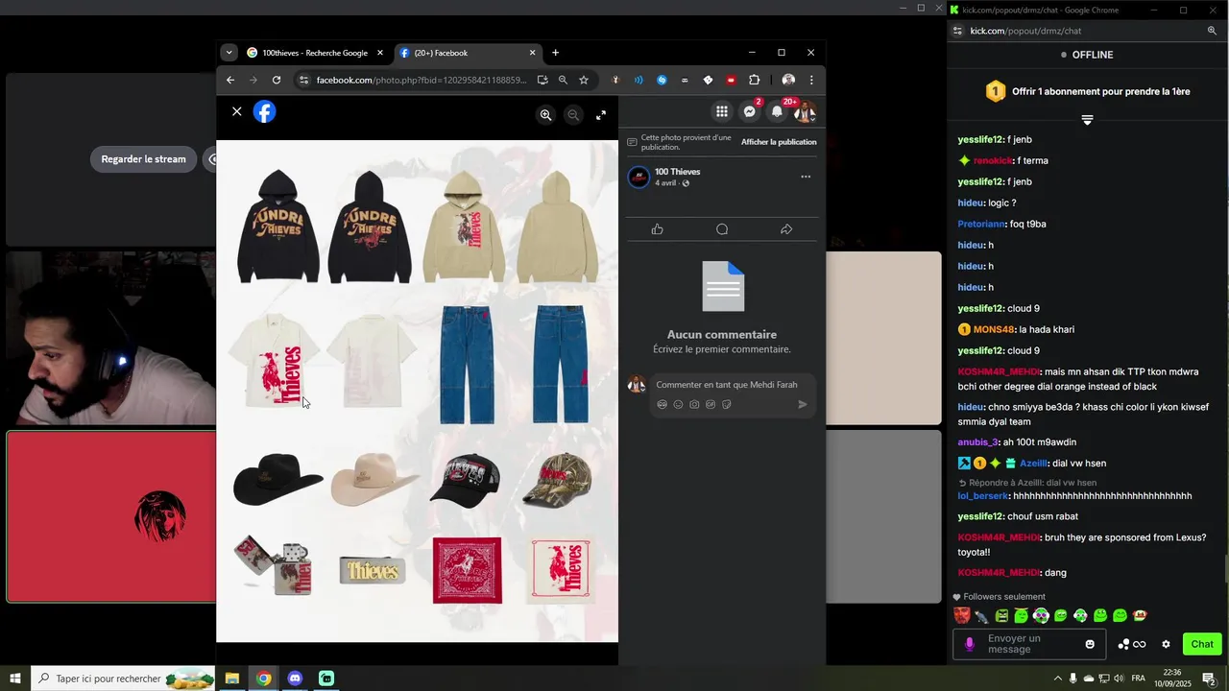Enter fullscreen photo view
The image size is (1229, 691).
(x=601, y=115)
